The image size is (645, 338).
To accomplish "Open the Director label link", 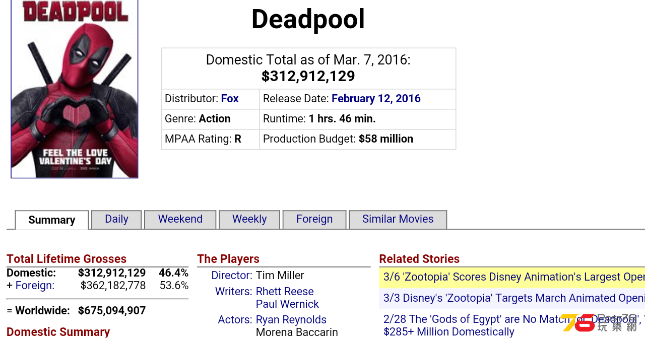I will [x=232, y=276].
